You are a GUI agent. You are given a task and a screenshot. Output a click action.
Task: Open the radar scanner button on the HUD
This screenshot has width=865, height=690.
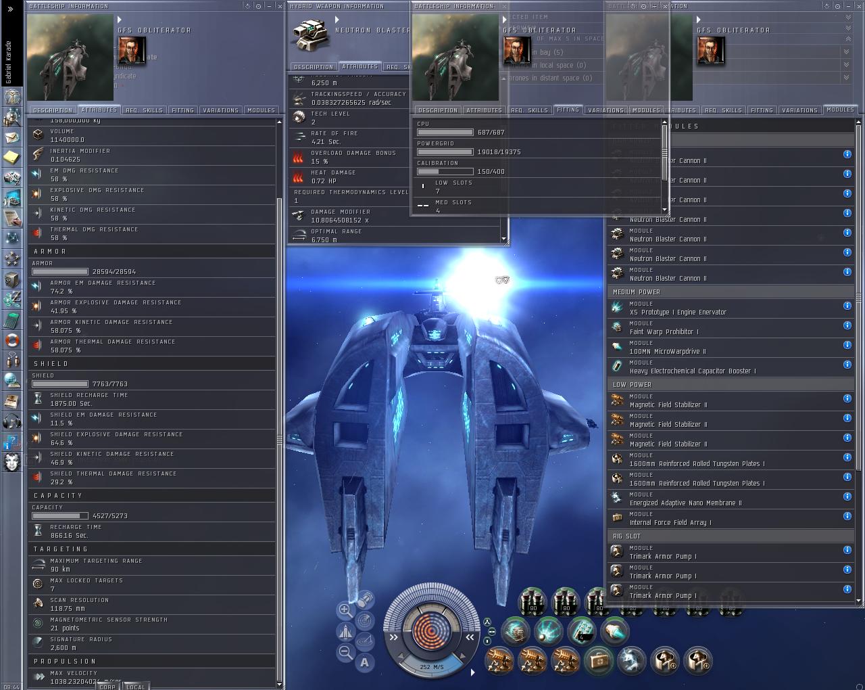365,621
